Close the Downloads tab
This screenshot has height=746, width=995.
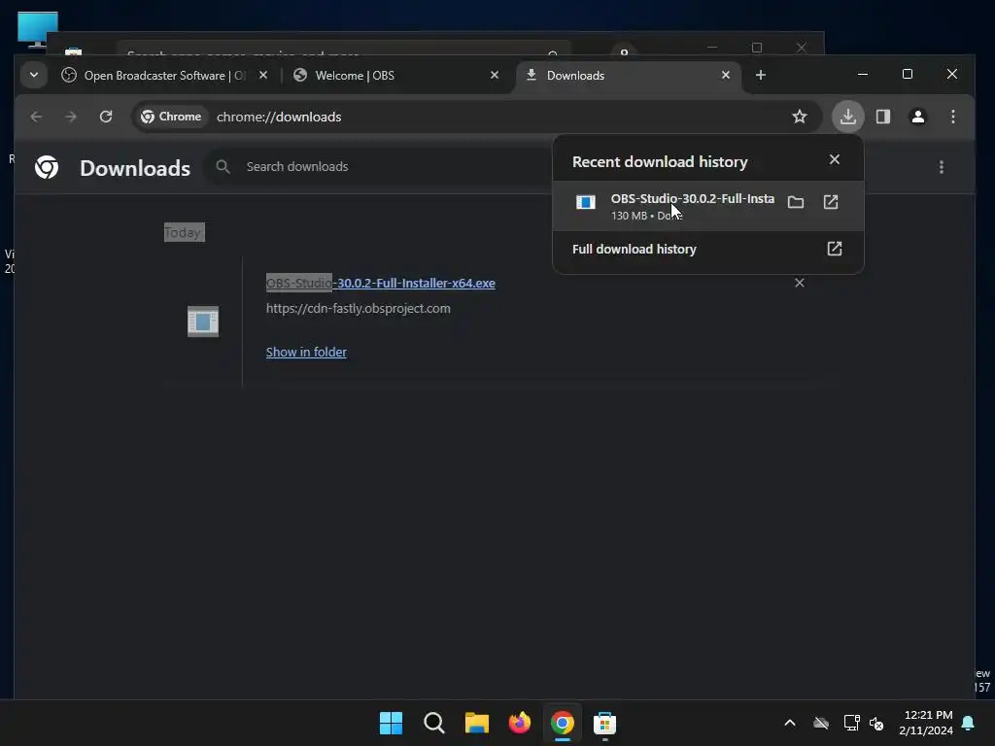[725, 75]
